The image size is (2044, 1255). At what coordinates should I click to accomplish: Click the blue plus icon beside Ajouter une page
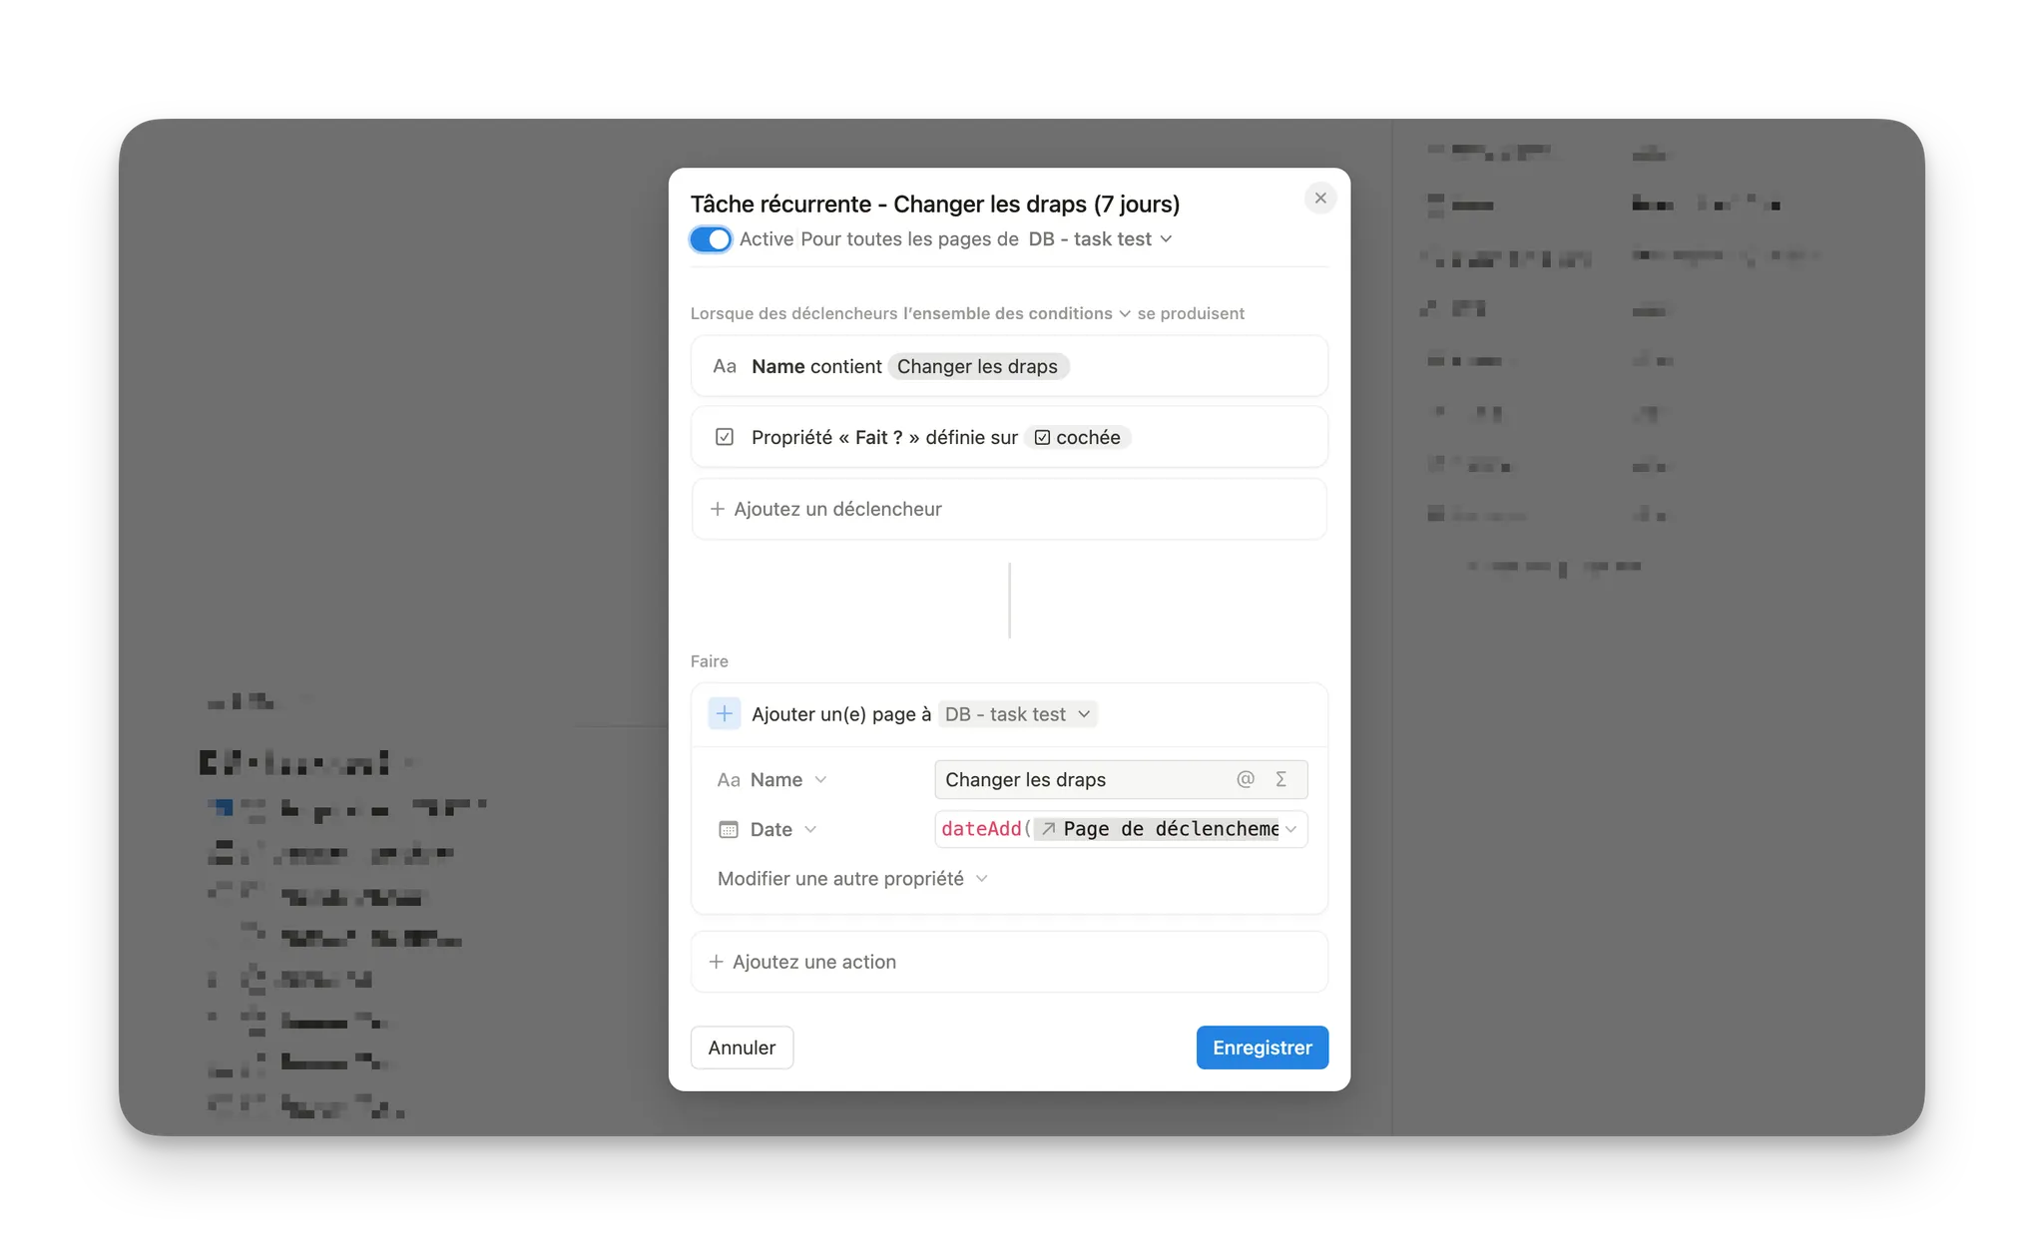[725, 713]
